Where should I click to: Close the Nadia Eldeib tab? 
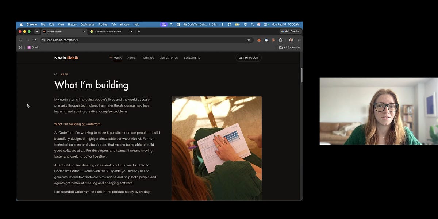[84, 31]
